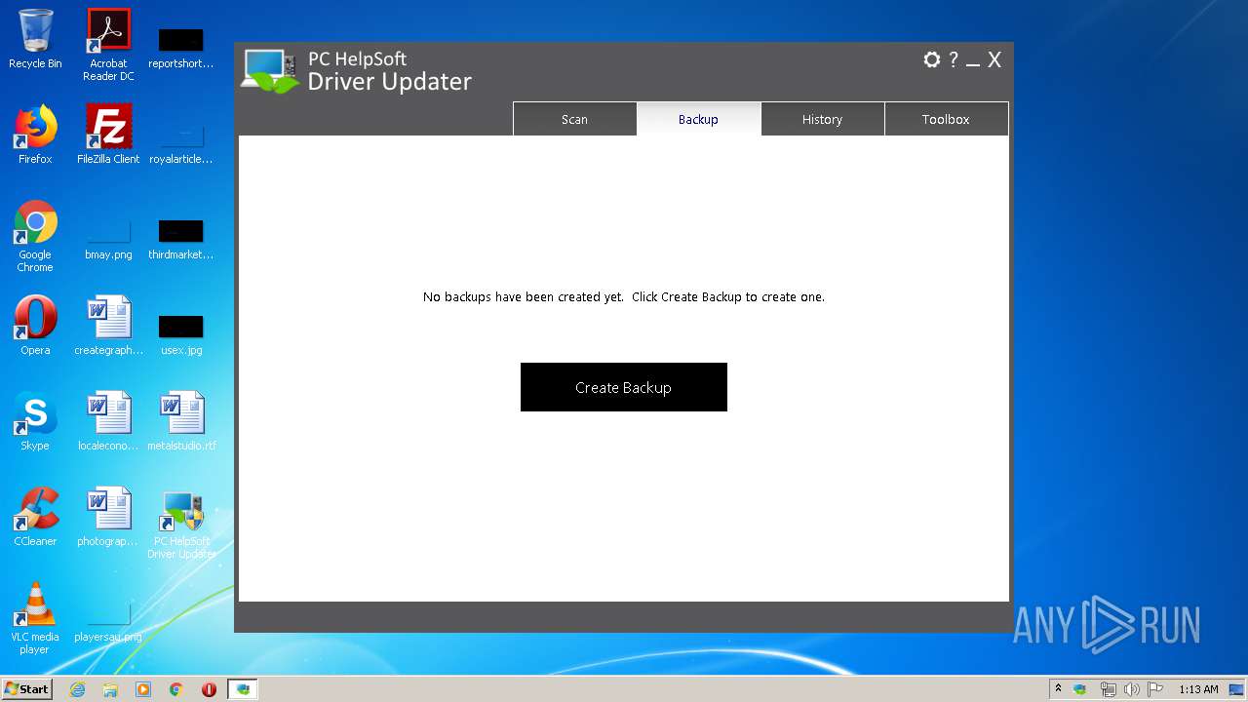Screen dimensions: 1248x702
Task: Select the VLC media player shortcut
Action: pyautogui.click(x=35, y=618)
